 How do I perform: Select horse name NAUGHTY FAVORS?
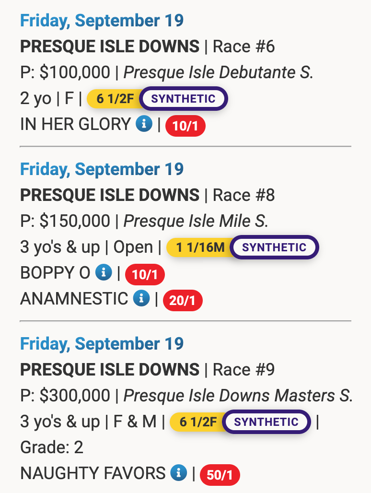[93, 473]
